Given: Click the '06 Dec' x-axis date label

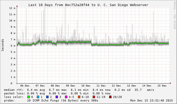Looking at the screenshot, I should pyautogui.click(x=25, y=86).
